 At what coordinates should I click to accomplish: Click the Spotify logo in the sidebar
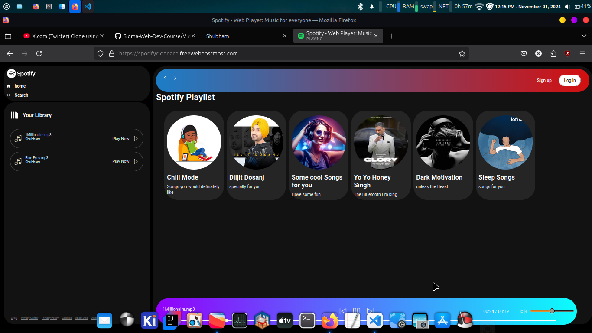21,74
